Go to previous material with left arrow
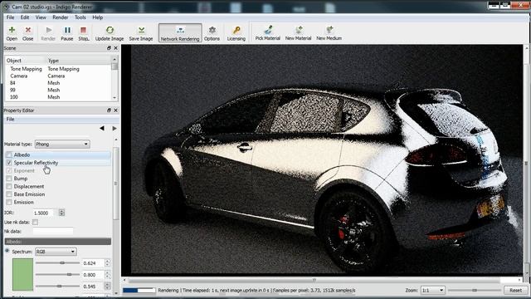The height and width of the screenshot is (299, 531). (102, 128)
